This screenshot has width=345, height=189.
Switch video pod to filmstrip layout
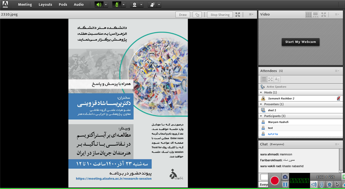point(315,15)
